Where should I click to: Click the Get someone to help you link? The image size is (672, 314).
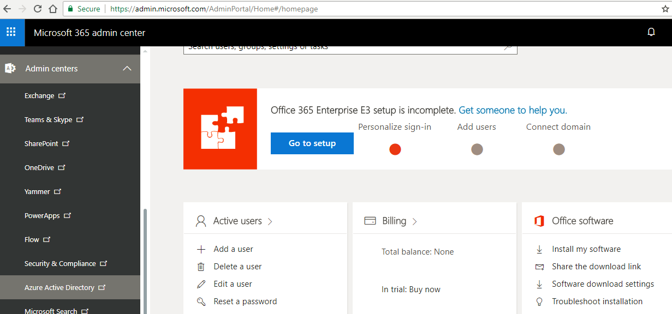[x=512, y=110]
